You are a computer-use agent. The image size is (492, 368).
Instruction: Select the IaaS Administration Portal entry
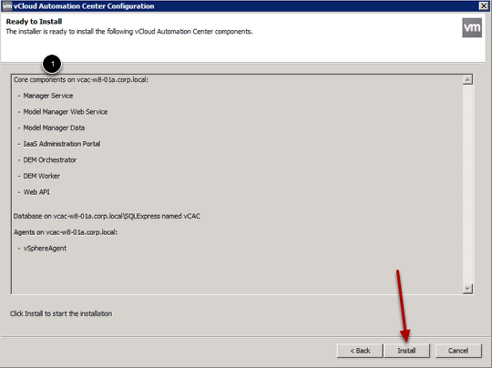point(62,144)
